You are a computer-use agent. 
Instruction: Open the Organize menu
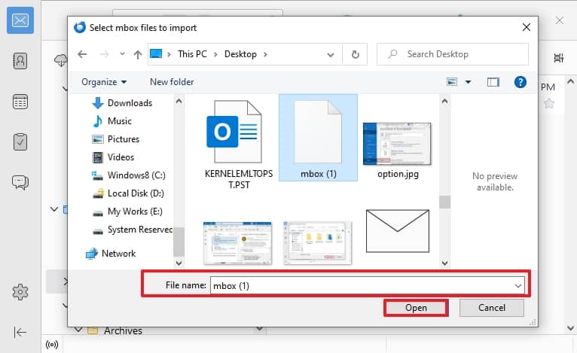pyautogui.click(x=104, y=82)
